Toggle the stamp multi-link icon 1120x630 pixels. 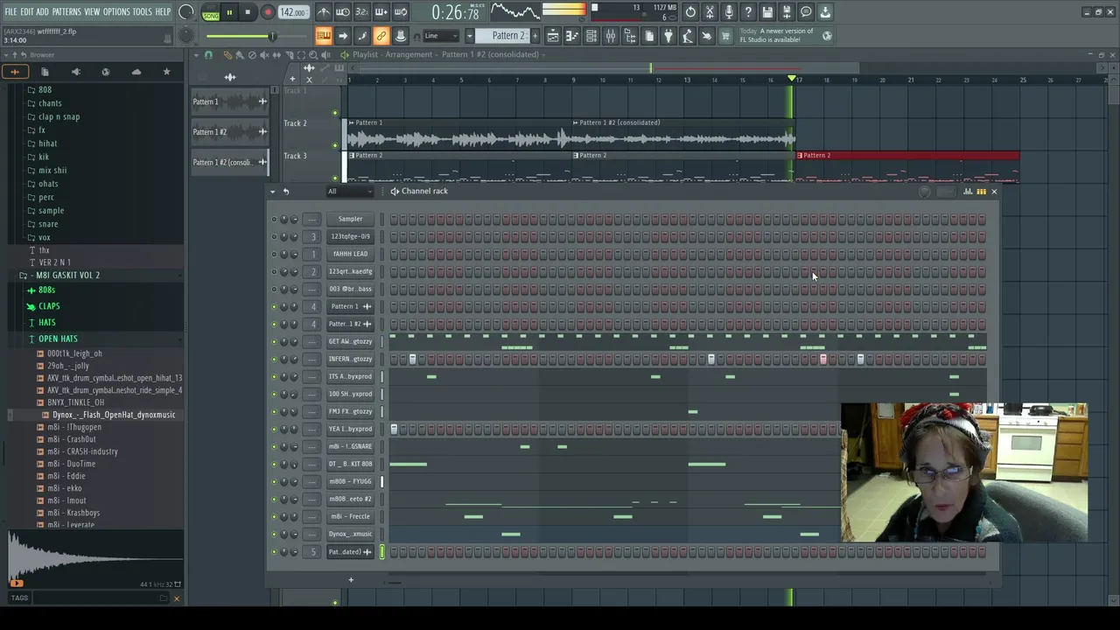click(400, 36)
